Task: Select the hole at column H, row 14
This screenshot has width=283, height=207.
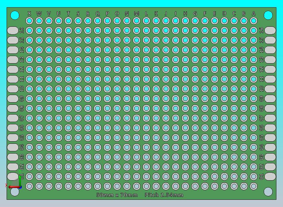Action: [185, 50]
